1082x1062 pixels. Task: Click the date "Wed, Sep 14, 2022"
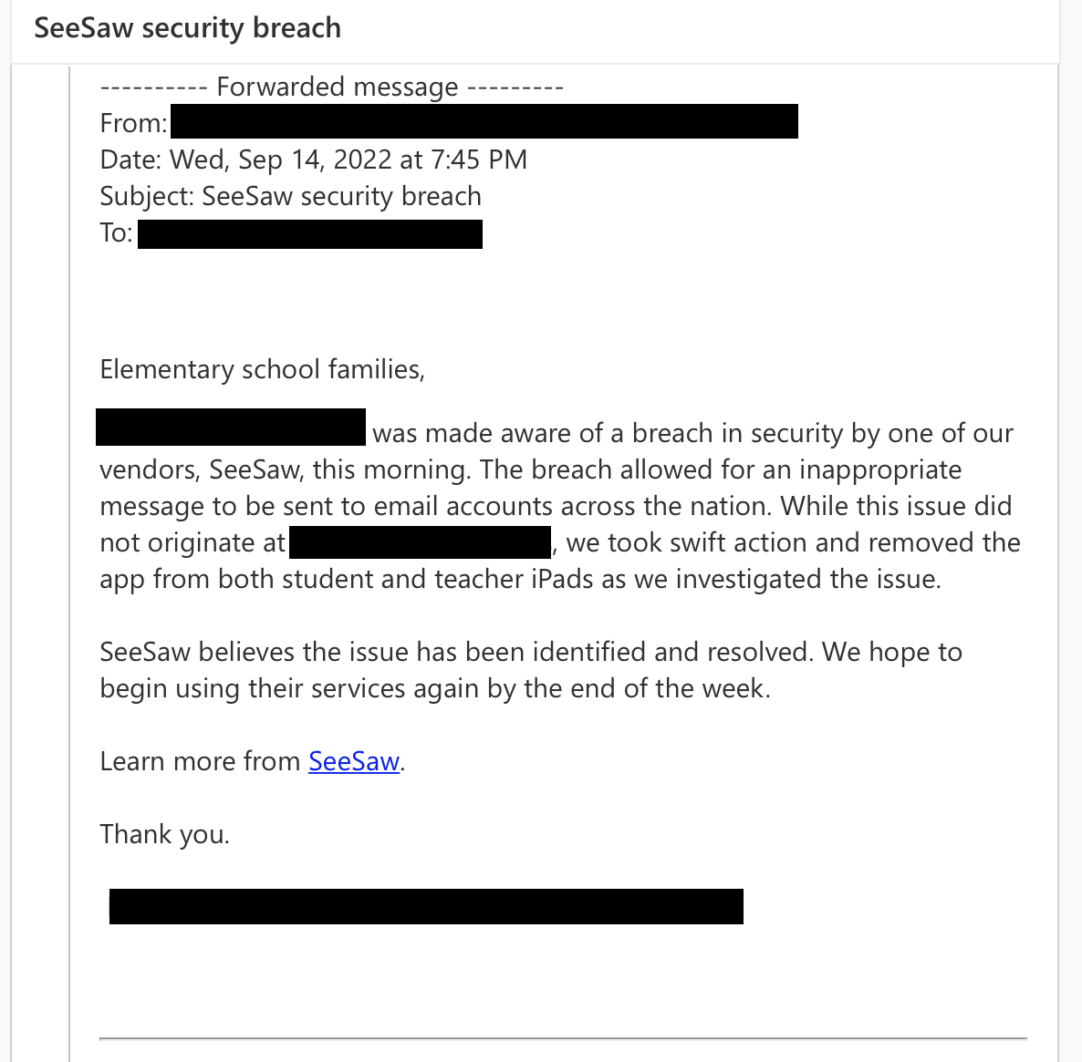(x=285, y=160)
